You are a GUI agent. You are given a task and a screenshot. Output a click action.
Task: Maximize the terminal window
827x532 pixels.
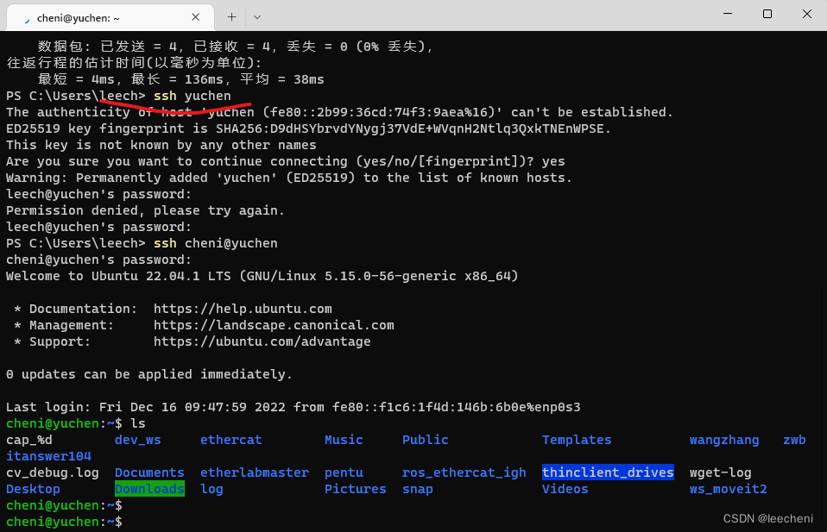coord(767,14)
